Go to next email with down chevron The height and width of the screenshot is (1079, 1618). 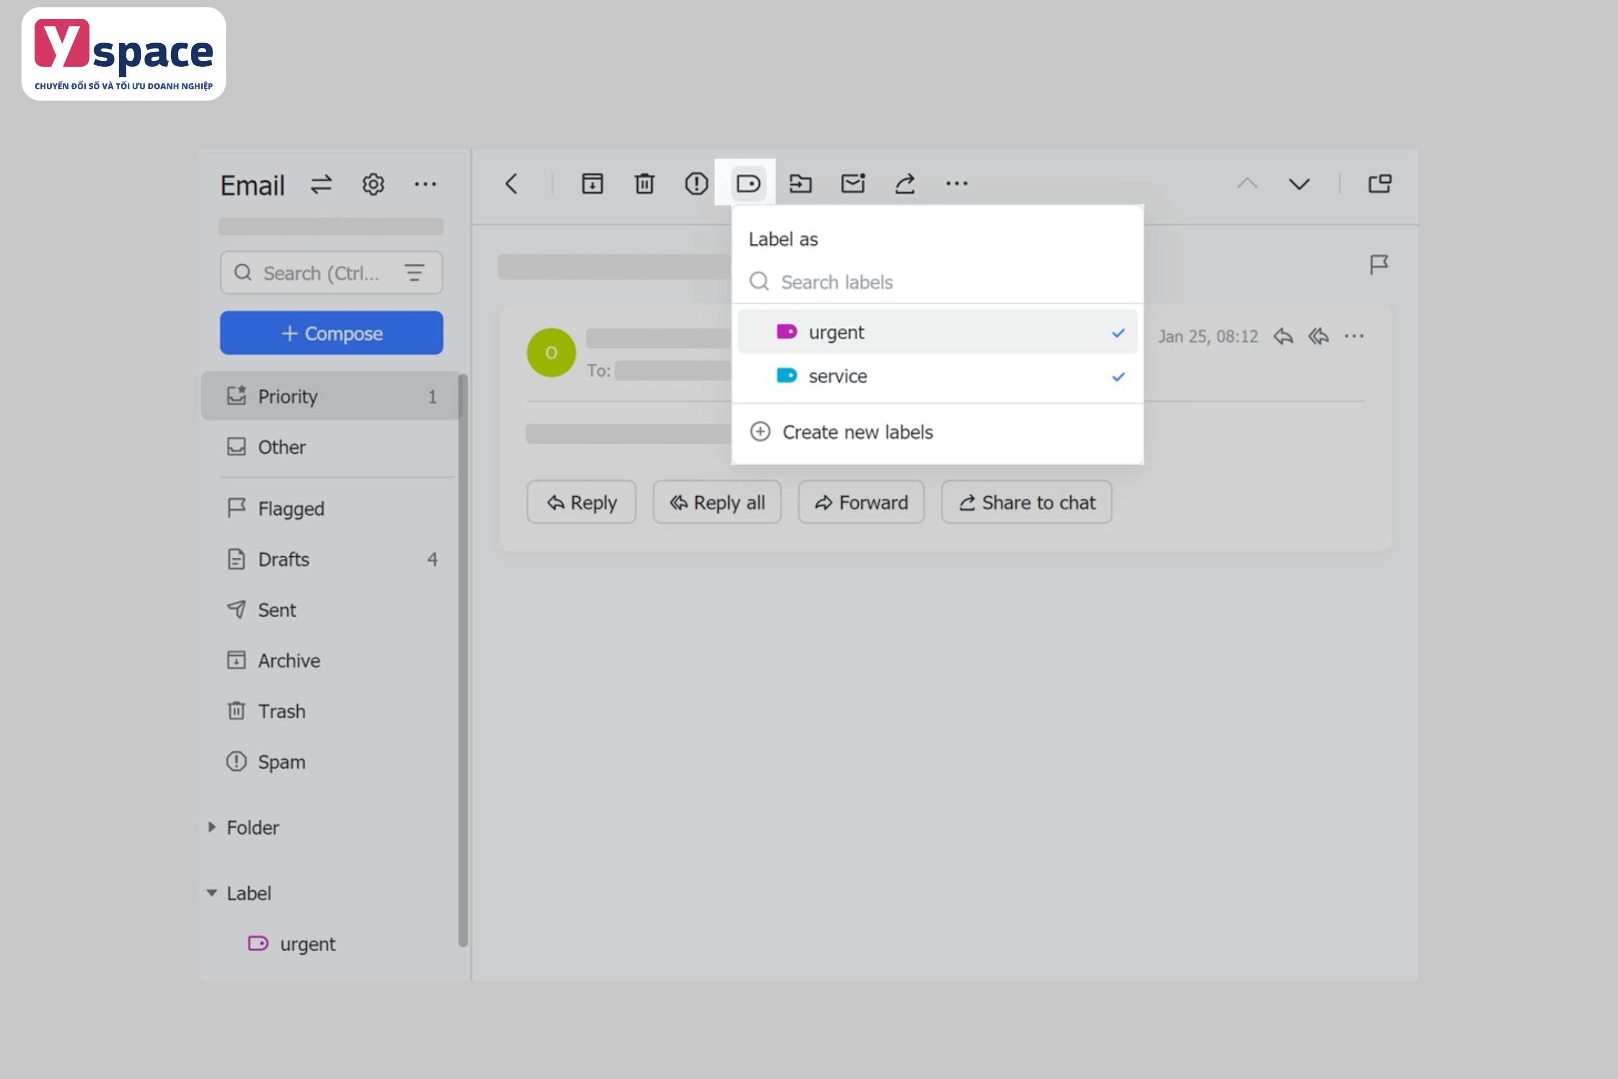tap(1299, 184)
